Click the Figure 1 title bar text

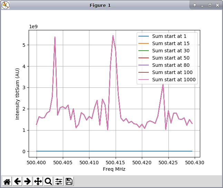[x=100, y=5]
